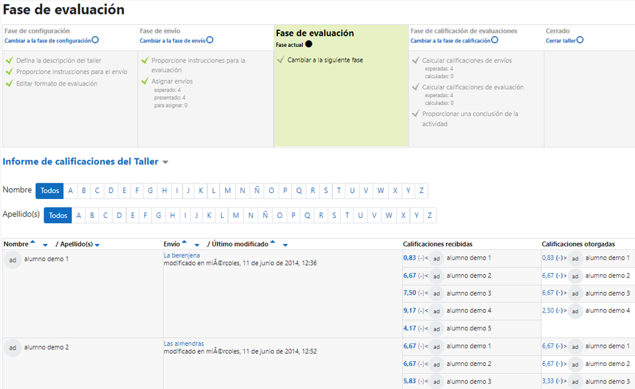Select 'Todos' in the Nombre filter
Screen dimensions: 635x389
[x=50, y=191]
